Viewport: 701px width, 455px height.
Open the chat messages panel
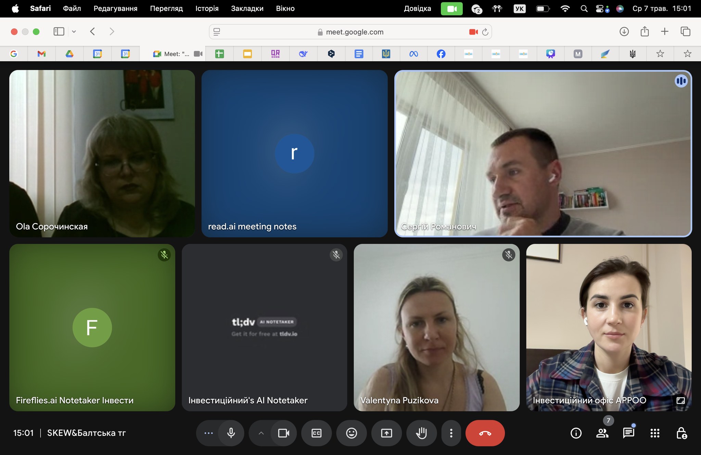[x=628, y=433]
